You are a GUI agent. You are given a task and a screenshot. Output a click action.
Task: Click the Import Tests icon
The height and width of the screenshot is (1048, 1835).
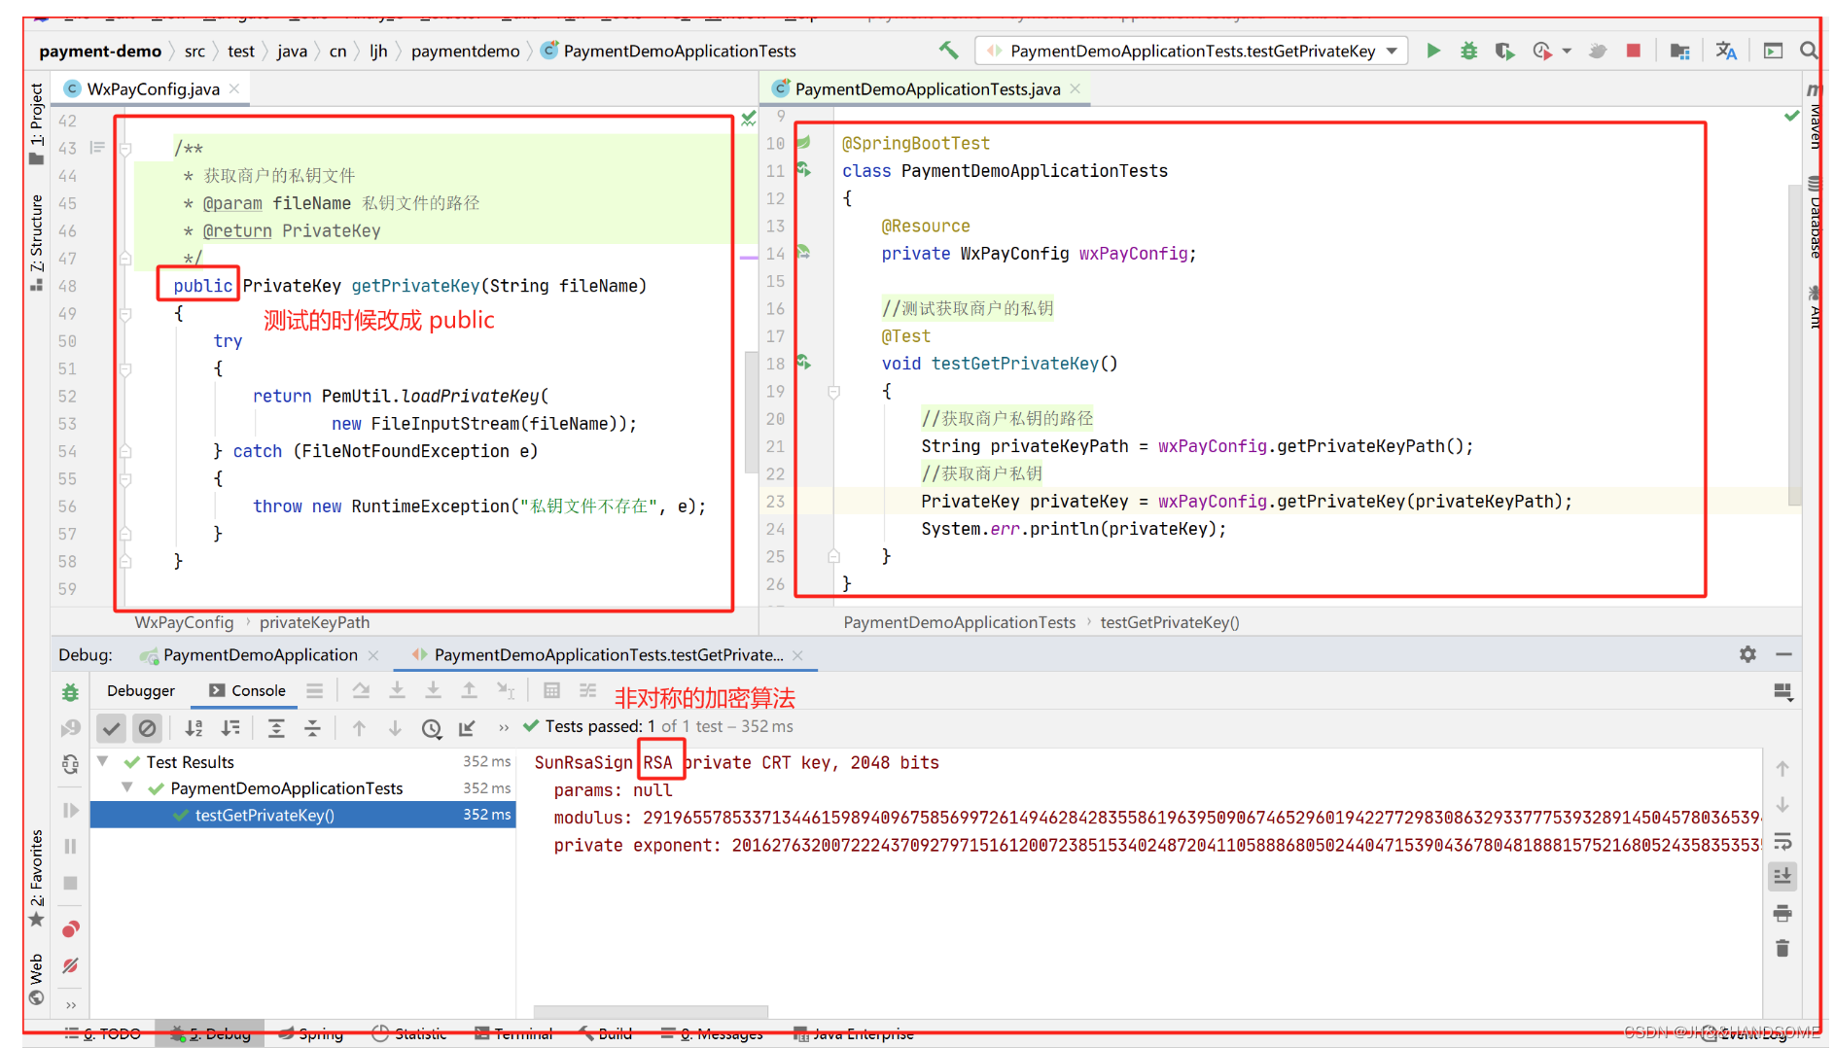pyautogui.click(x=468, y=727)
